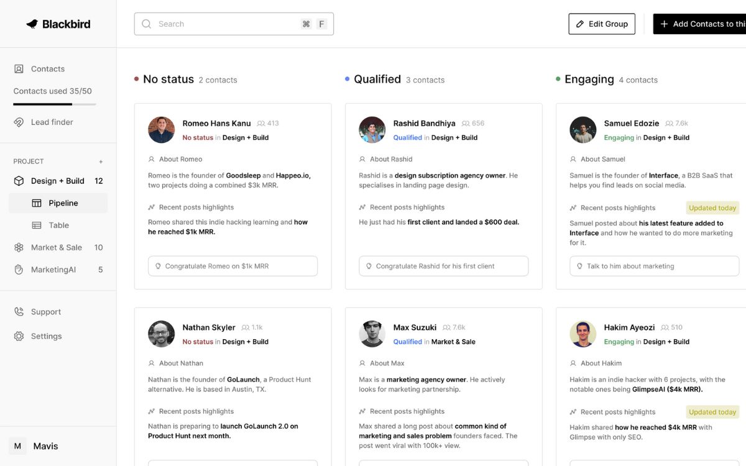Click the Design + Build cube icon

pos(19,181)
